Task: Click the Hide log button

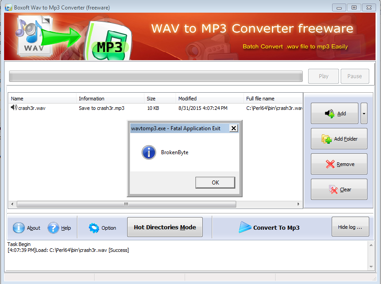Action: [x=350, y=227]
